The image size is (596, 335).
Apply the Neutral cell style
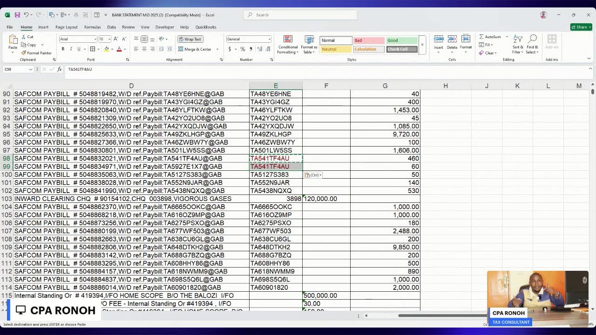(x=336, y=49)
